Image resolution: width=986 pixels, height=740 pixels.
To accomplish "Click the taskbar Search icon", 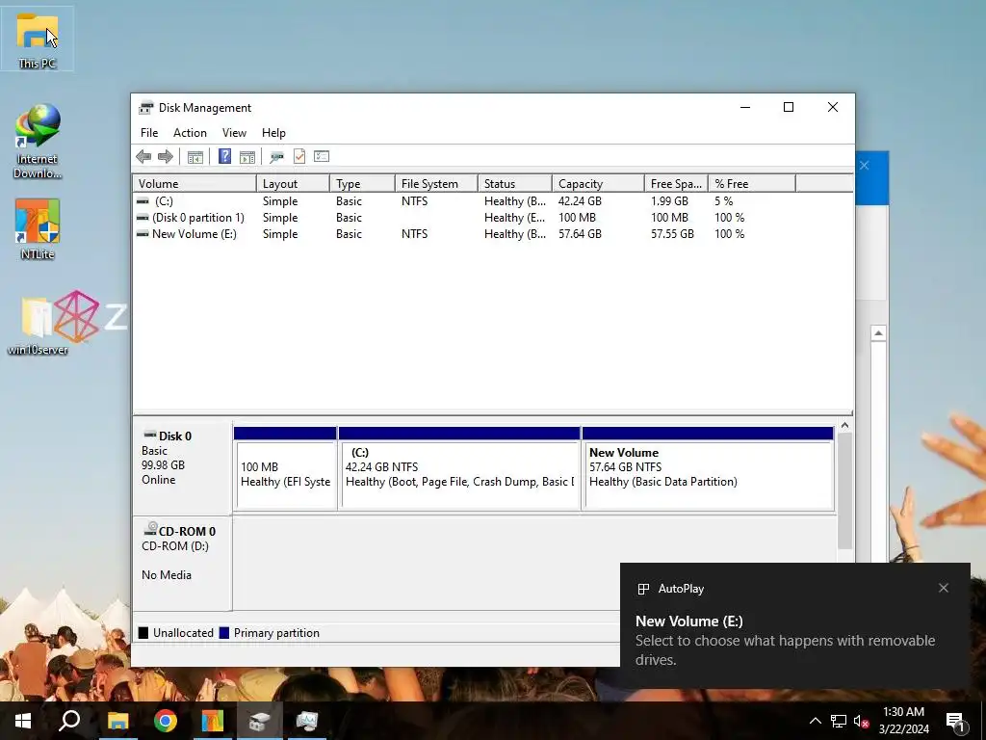I will 69,721.
